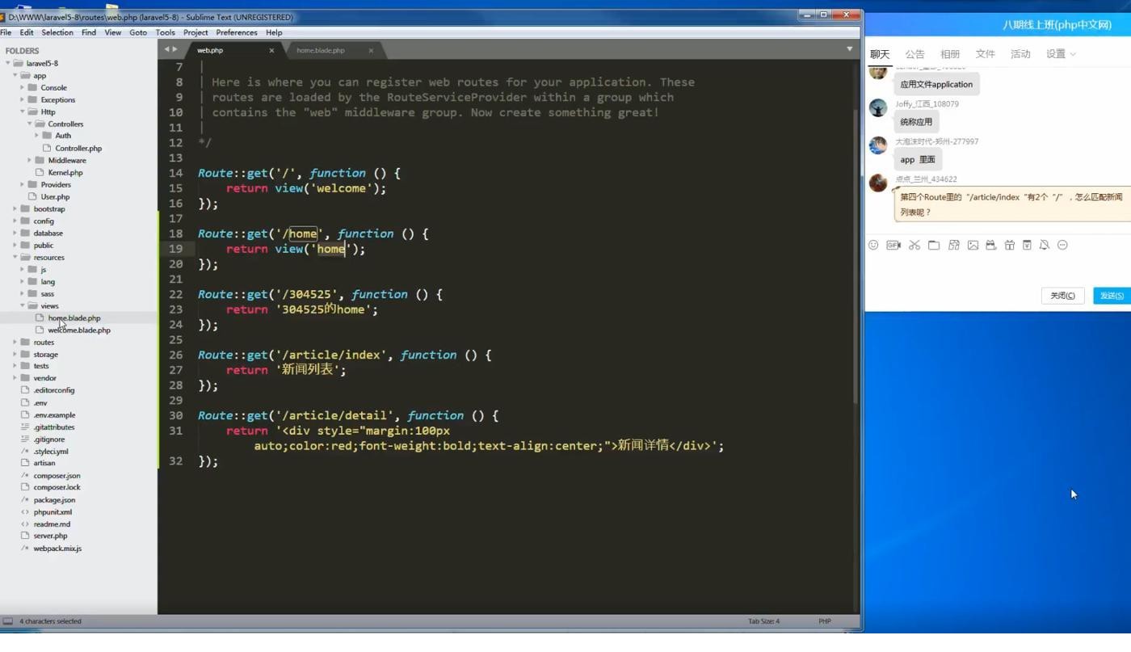The height and width of the screenshot is (652, 1131).
Task: Collapse the resources folder
Action: (x=15, y=257)
